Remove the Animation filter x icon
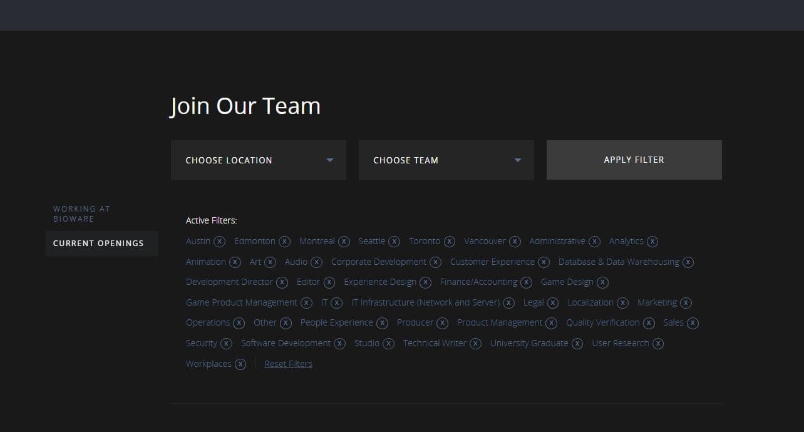Image resolution: width=804 pixels, height=432 pixels. [x=235, y=262]
